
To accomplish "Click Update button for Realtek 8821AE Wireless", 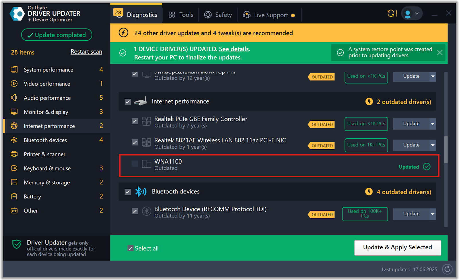I will [x=411, y=145].
